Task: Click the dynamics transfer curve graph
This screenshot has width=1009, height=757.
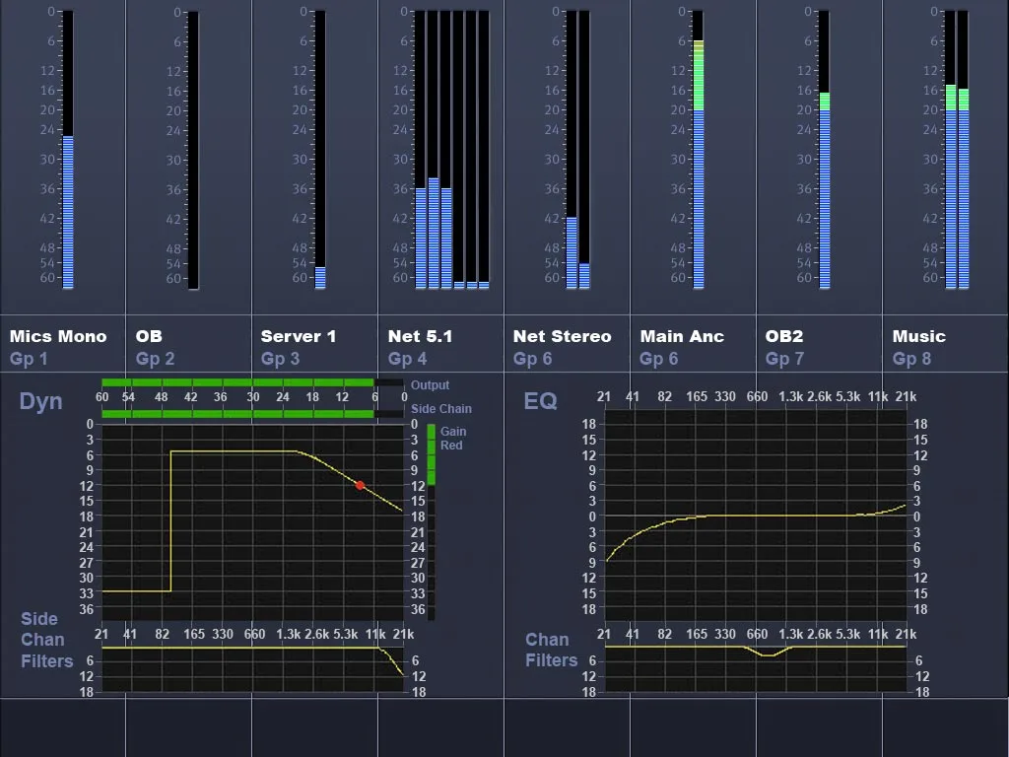Action: tap(252, 521)
